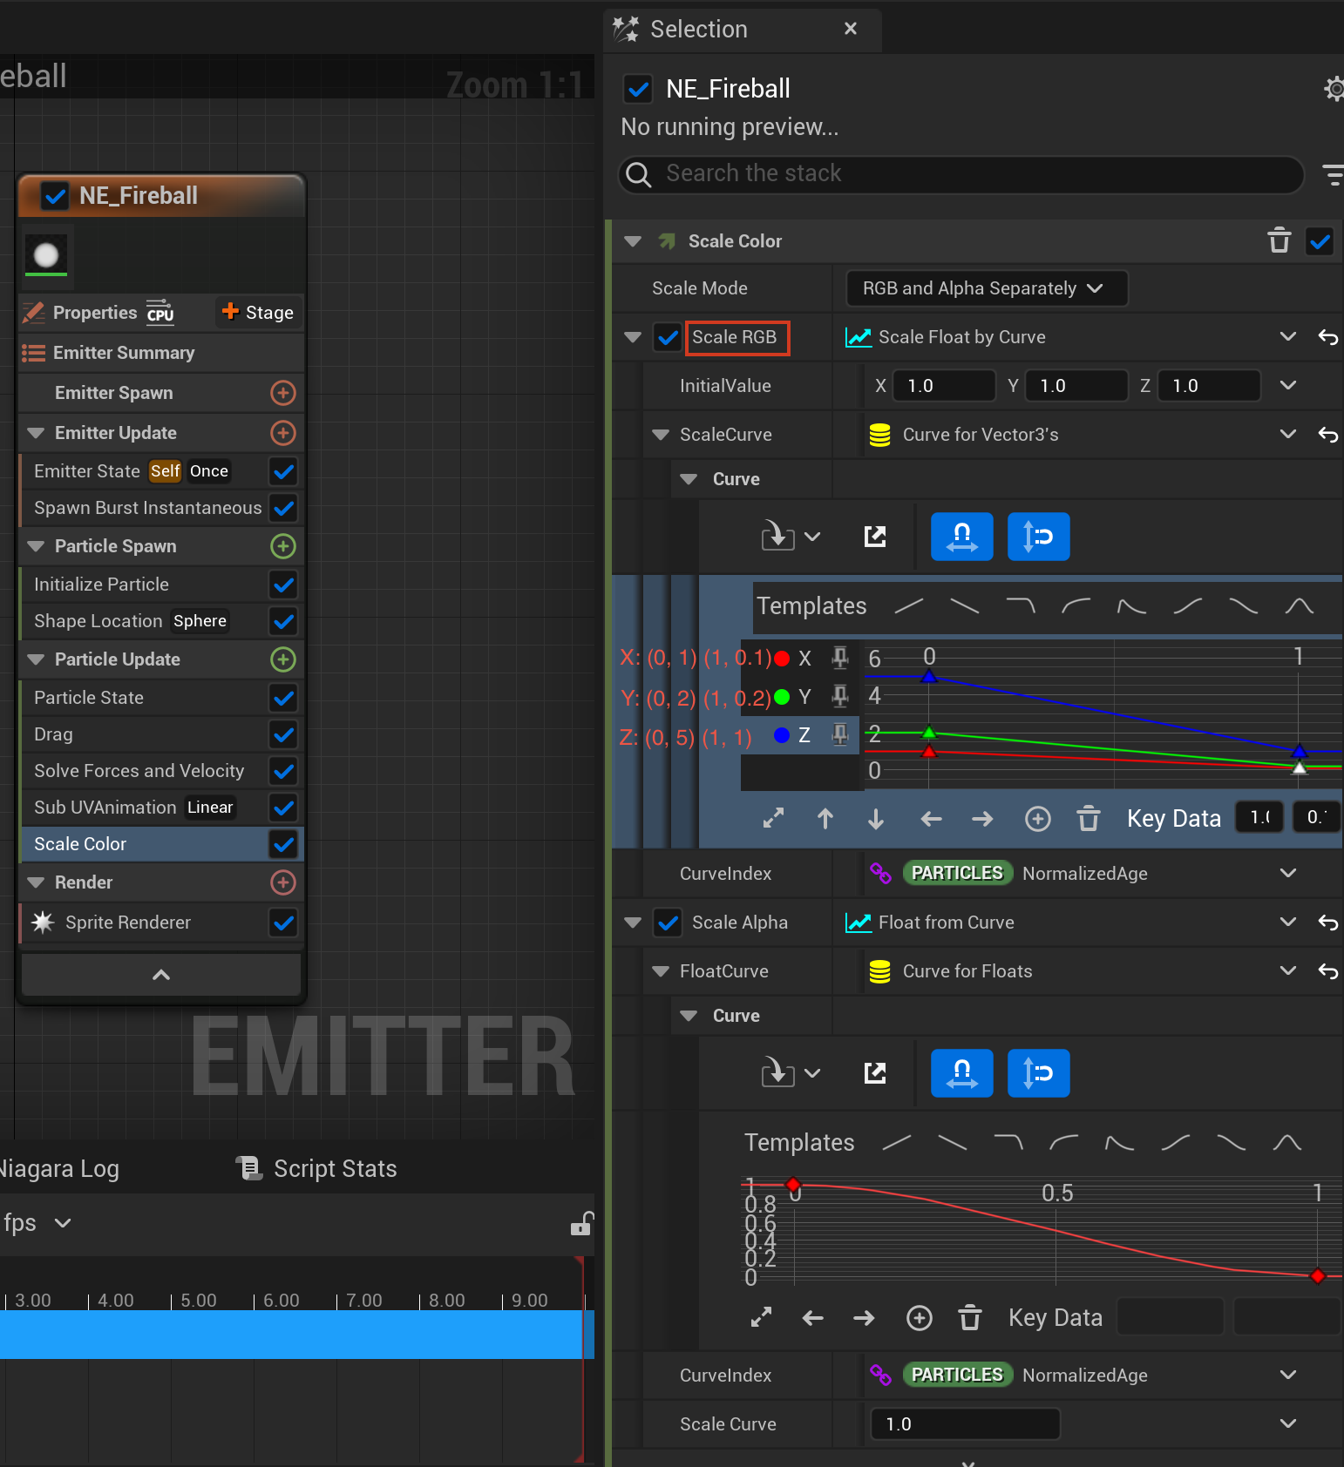Open Scale Mode dropdown RGB and Alpha Separately
Viewport: 1344px width, 1467px height.
987,288
